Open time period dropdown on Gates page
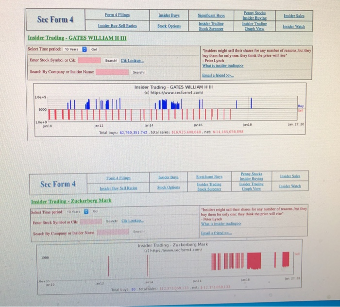The image size is (340, 307). [x=75, y=50]
